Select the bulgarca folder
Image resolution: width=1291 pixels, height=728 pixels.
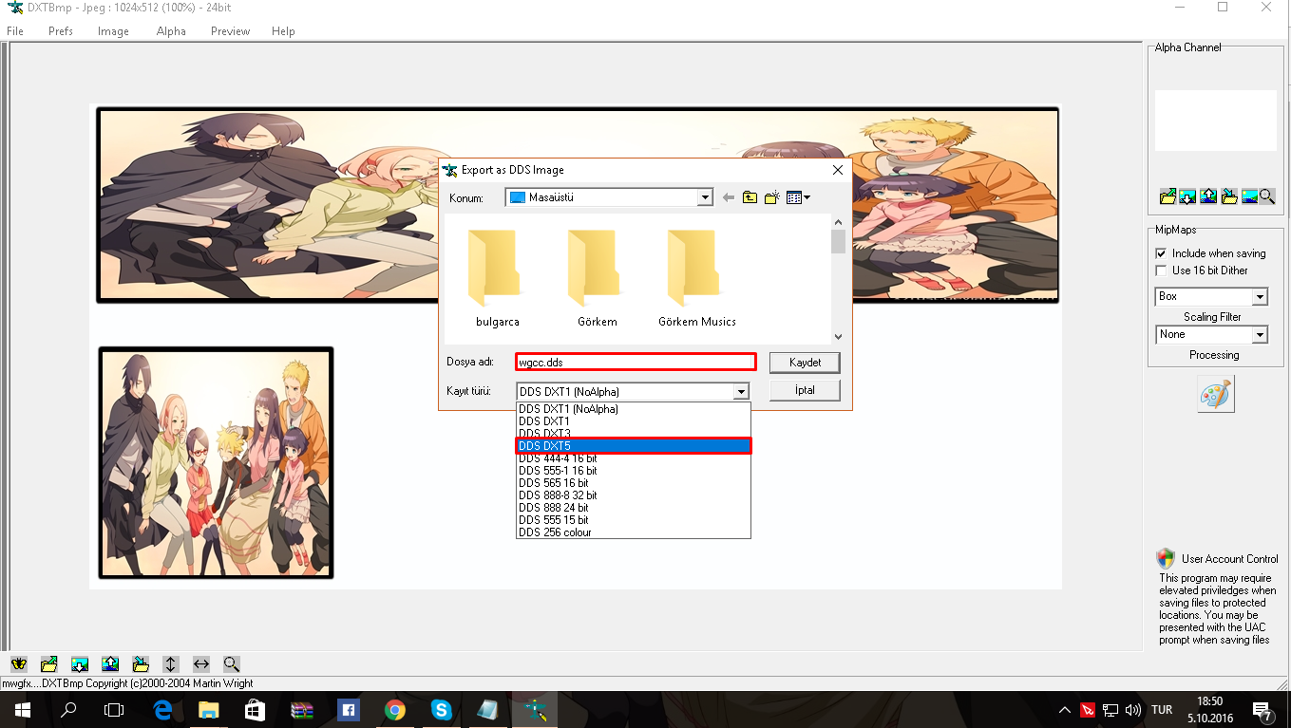coord(498,277)
